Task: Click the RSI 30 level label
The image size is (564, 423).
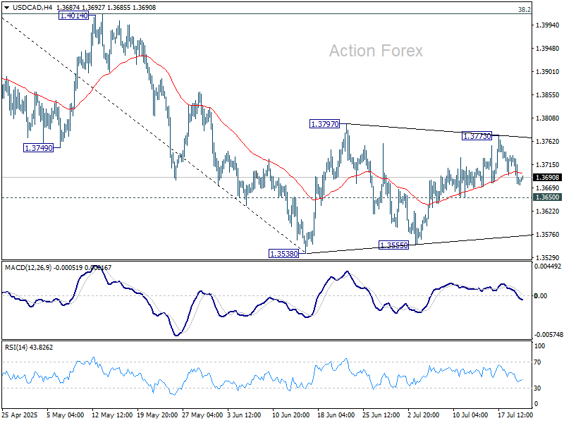Action: coord(537,388)
